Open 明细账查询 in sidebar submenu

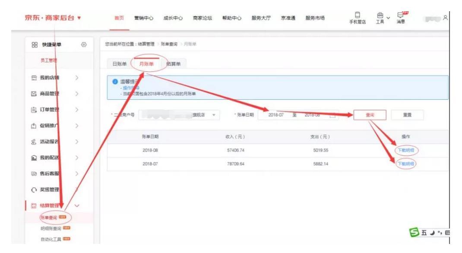(51, 228)
